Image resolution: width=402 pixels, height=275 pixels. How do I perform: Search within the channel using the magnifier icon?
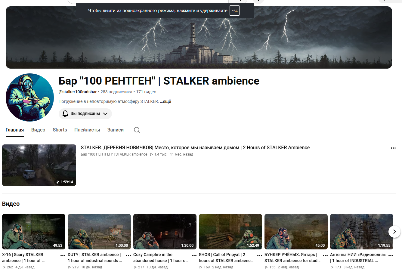137,130
